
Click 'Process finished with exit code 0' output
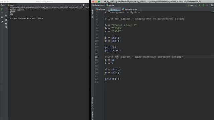tap(26, 18)
